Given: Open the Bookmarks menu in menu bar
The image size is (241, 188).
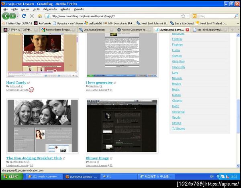Looking at the screenshot, I should coord(50,9).
